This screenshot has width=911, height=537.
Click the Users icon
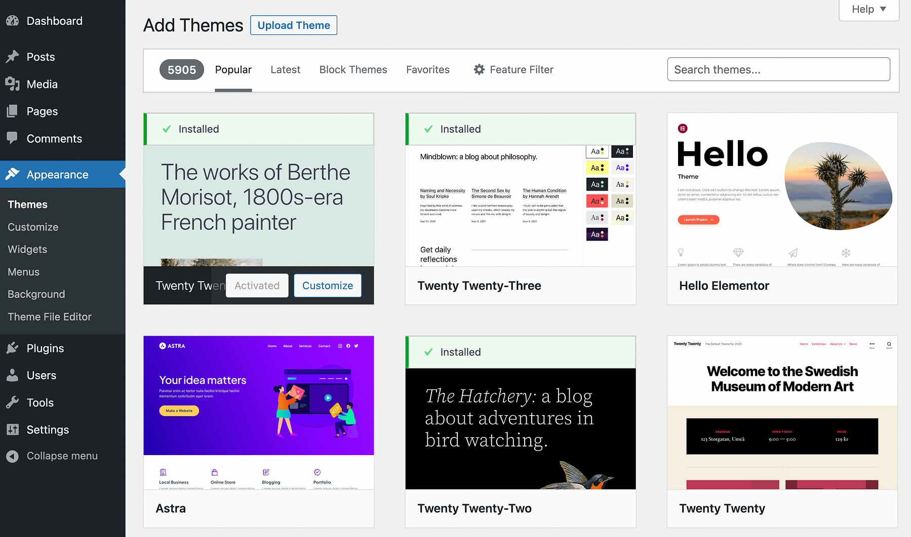[x=12, y=375]
